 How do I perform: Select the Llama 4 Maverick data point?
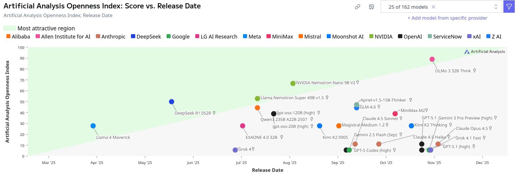click(x=93, y=126)
